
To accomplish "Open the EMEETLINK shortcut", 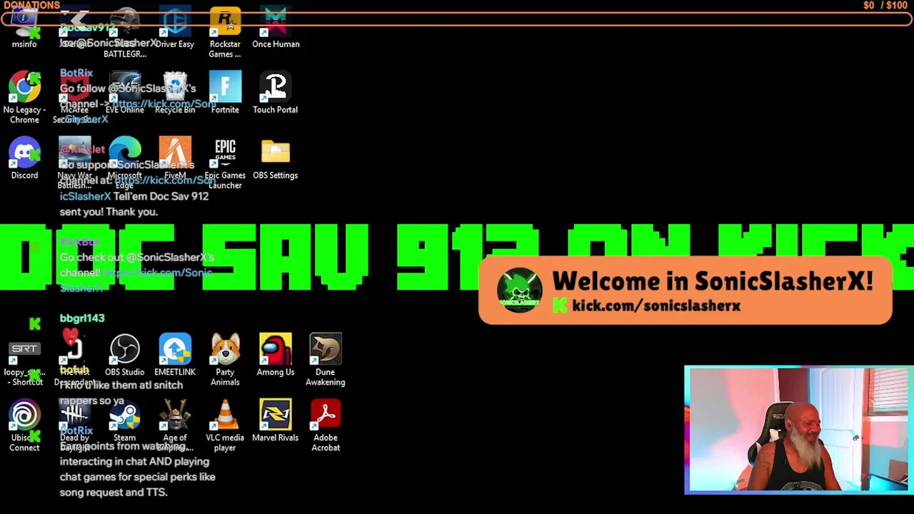I will [x=175, y=356].
